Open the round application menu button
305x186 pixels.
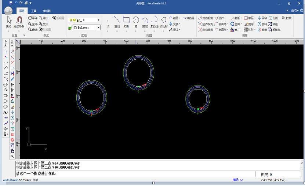pos(8,11)
